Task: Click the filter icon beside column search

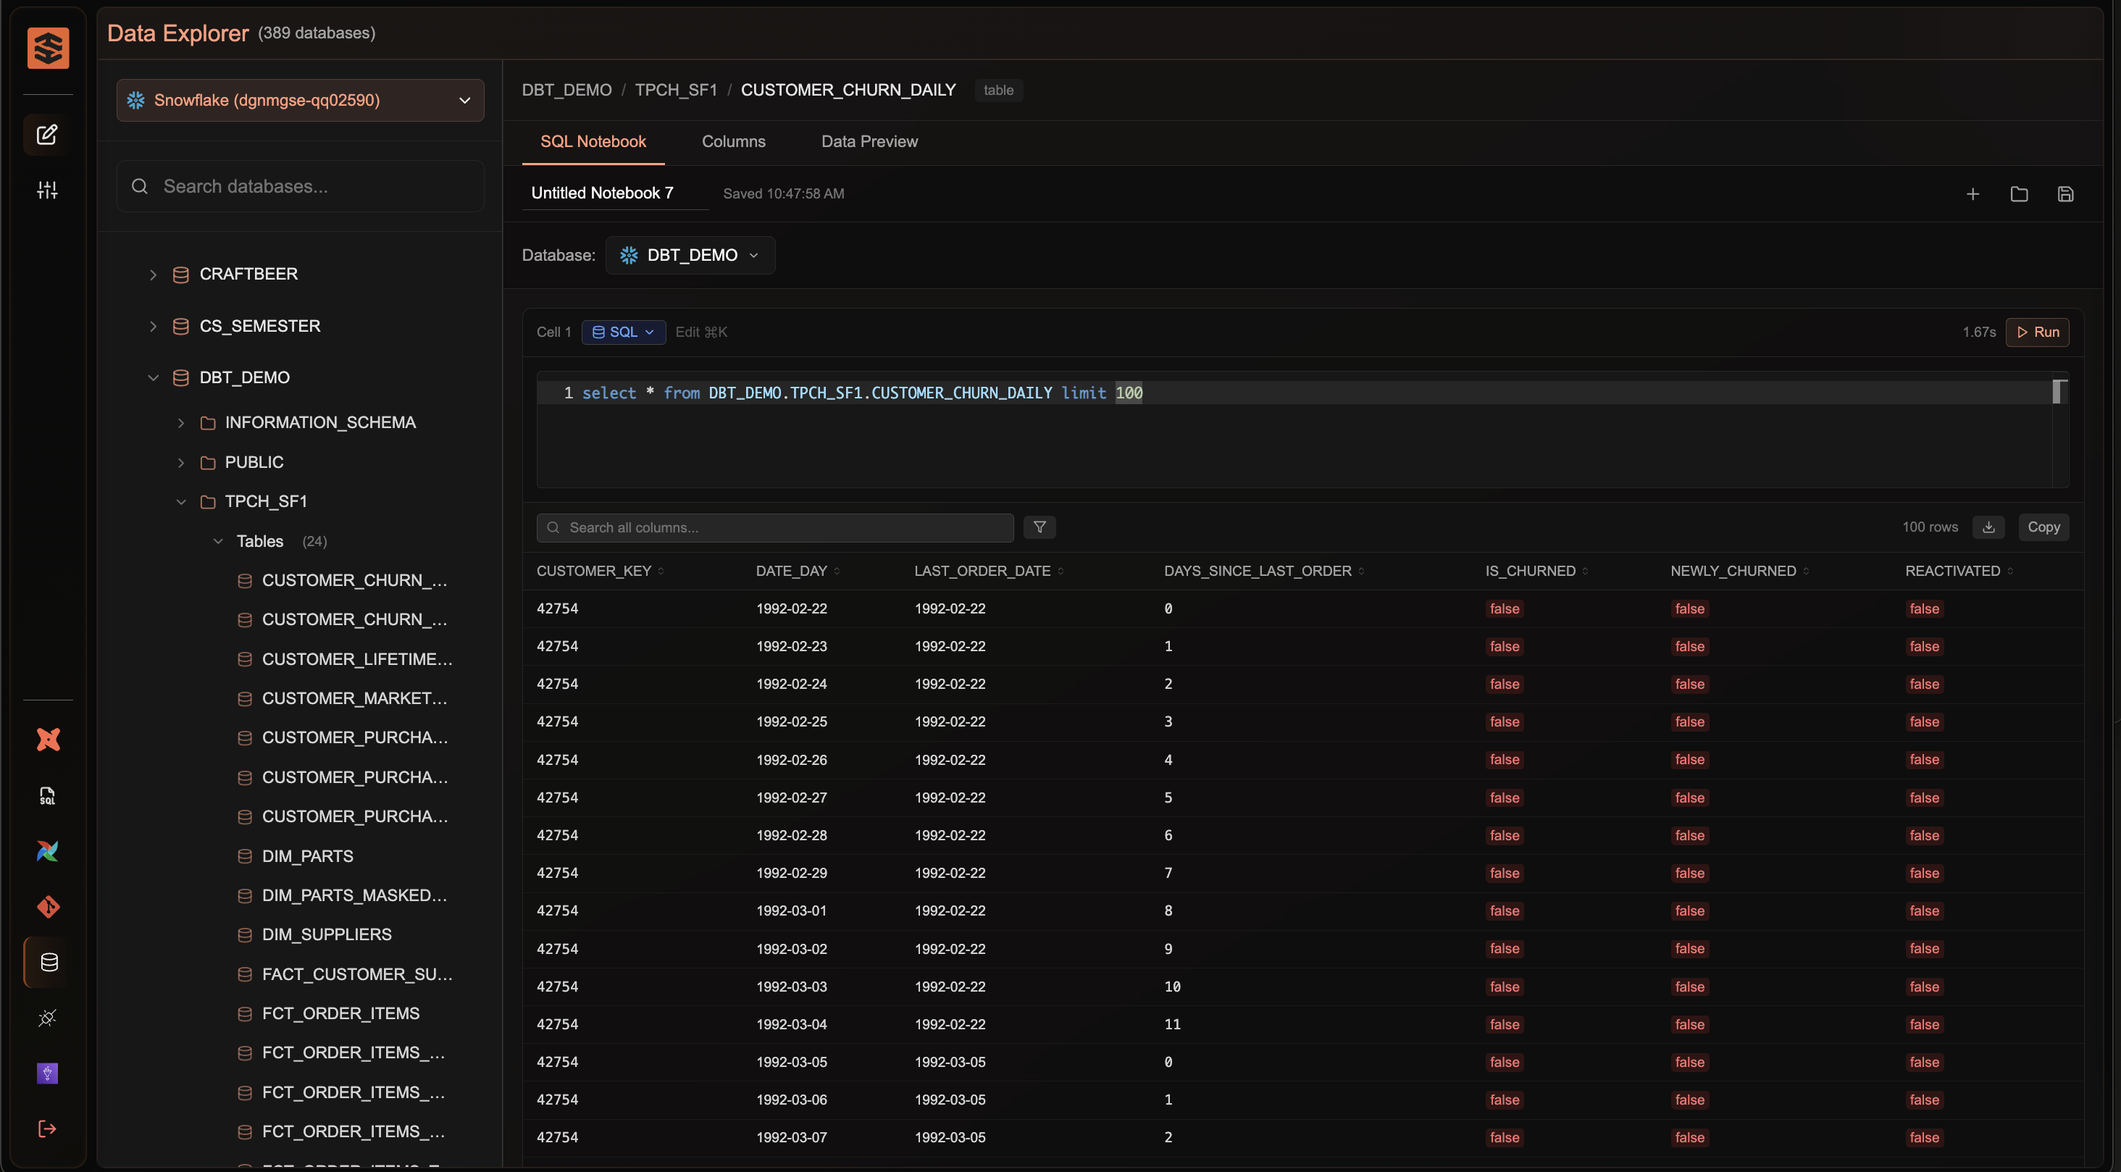Action: click(1039, 527)
